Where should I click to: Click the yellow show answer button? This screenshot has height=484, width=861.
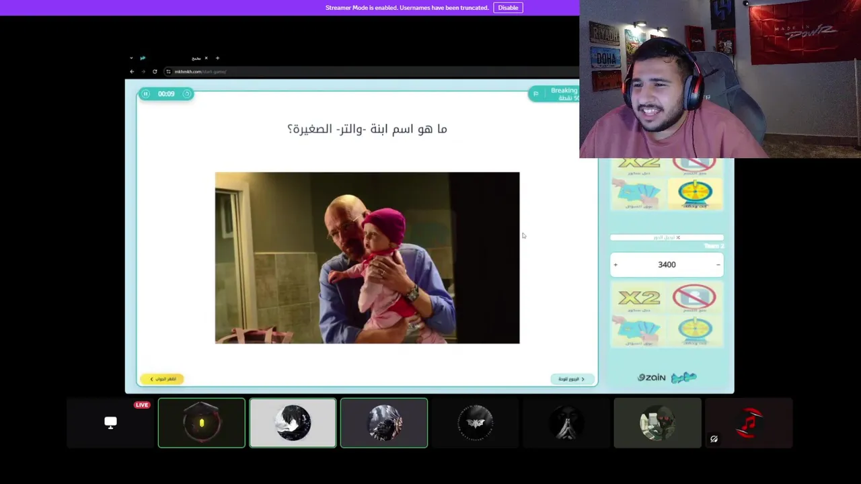coord(162,379)
